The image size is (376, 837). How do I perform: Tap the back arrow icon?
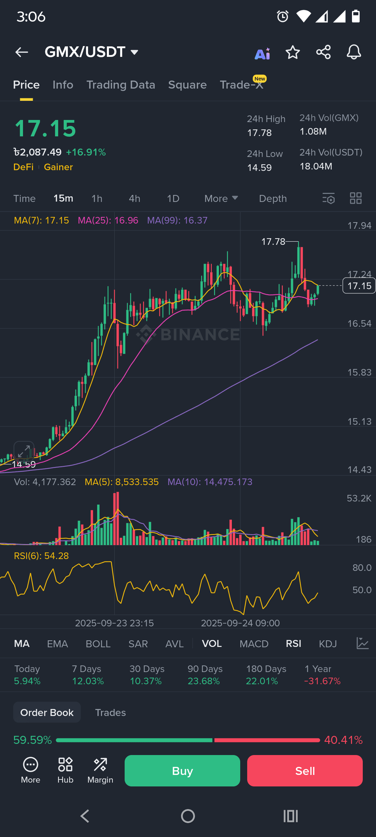22,52
